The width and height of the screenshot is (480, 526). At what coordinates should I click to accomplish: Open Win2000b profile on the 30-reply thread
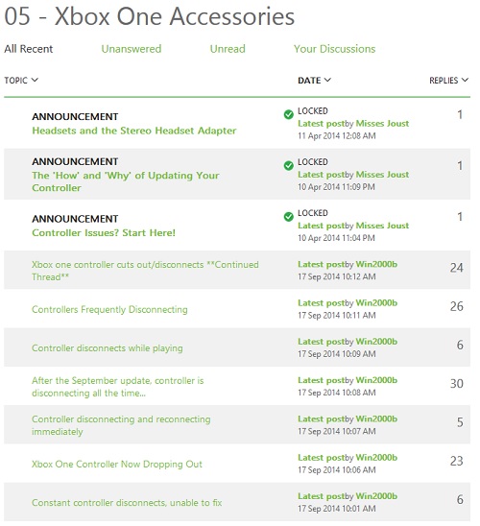click(x=376, y=380)
